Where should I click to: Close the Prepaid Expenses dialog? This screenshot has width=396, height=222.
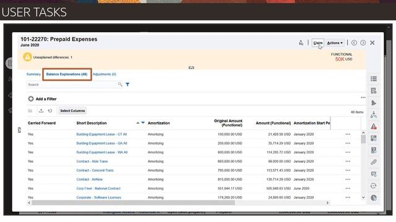(x=372, y=43)
